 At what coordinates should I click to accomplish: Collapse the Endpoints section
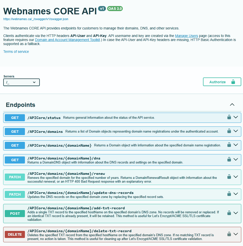click(x=232, y=104)
